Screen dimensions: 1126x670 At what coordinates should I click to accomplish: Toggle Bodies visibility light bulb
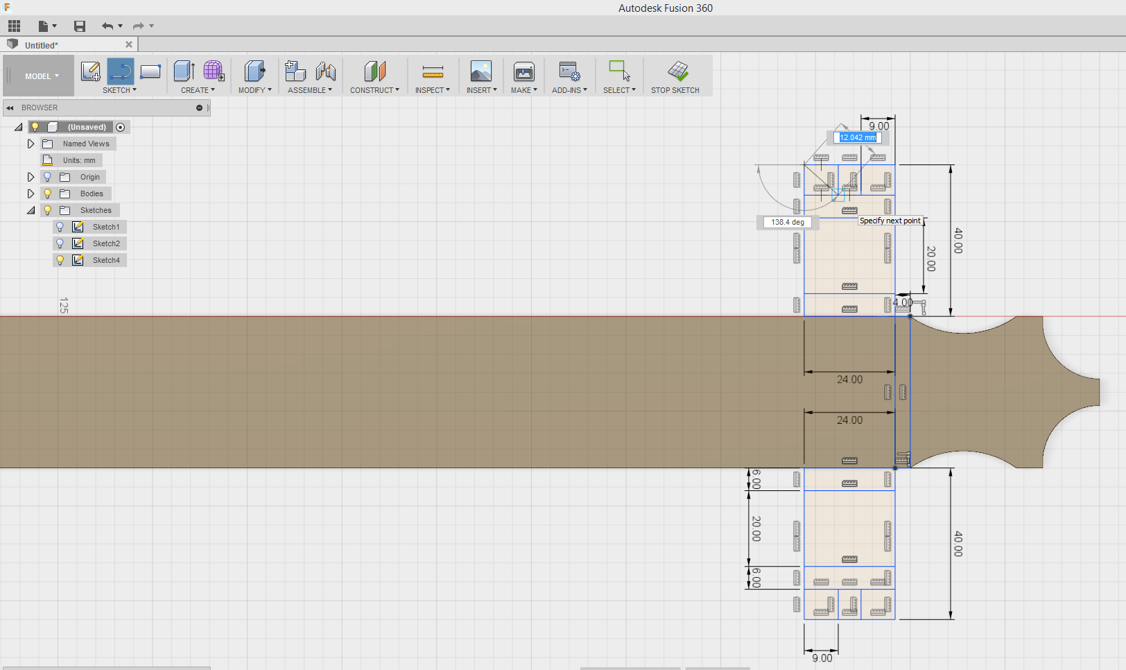(48, 194)
